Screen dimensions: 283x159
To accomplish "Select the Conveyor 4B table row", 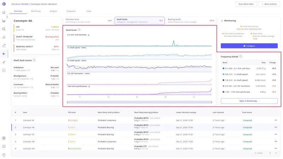I will click(x=146, y=142).
